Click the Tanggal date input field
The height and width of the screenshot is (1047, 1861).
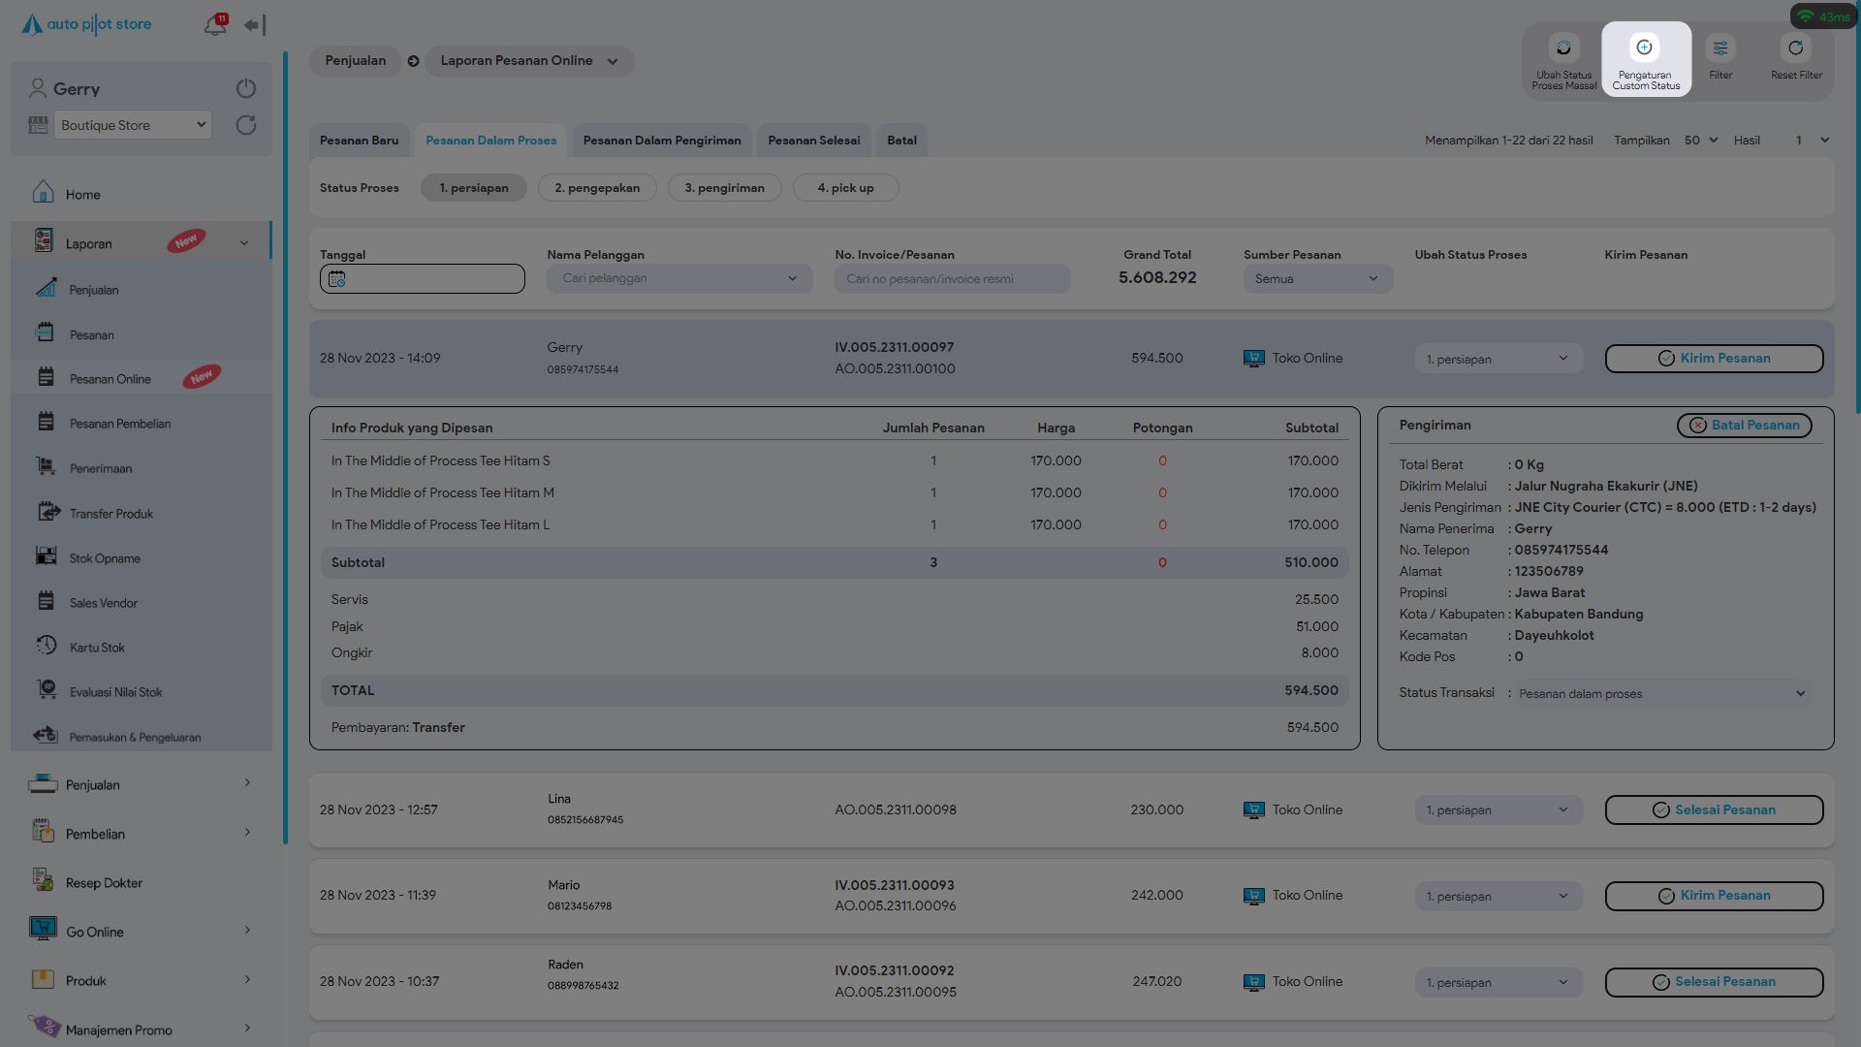pyautogui.click(x=423, y=279)
